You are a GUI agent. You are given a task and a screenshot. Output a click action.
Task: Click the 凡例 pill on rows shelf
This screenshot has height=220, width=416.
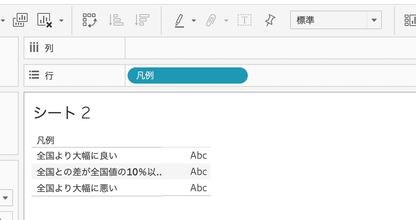coord(188,75)
